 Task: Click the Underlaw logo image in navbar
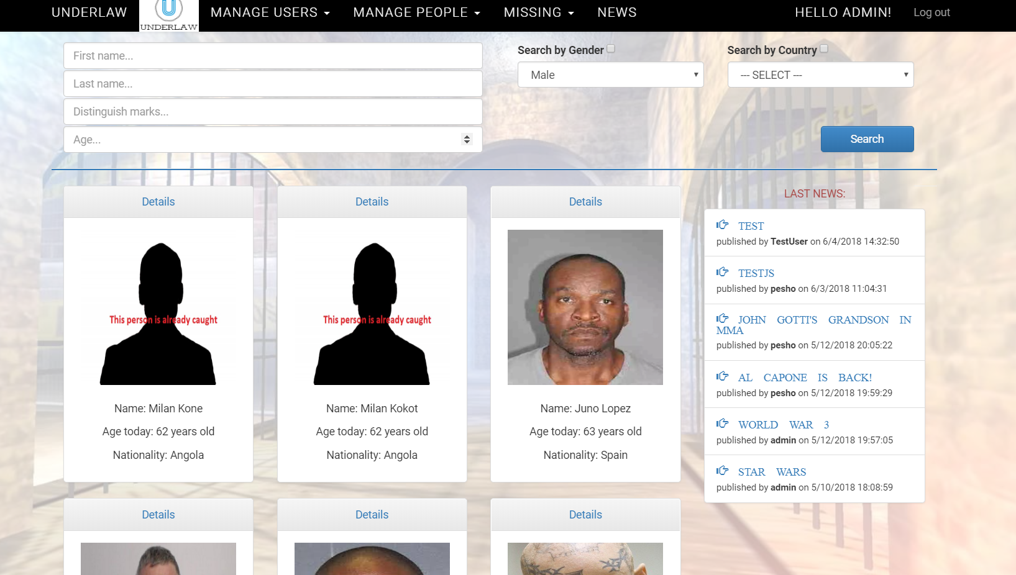(169, 16)
